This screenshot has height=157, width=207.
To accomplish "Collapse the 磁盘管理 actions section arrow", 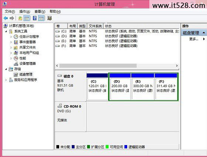I will (204, 33).
